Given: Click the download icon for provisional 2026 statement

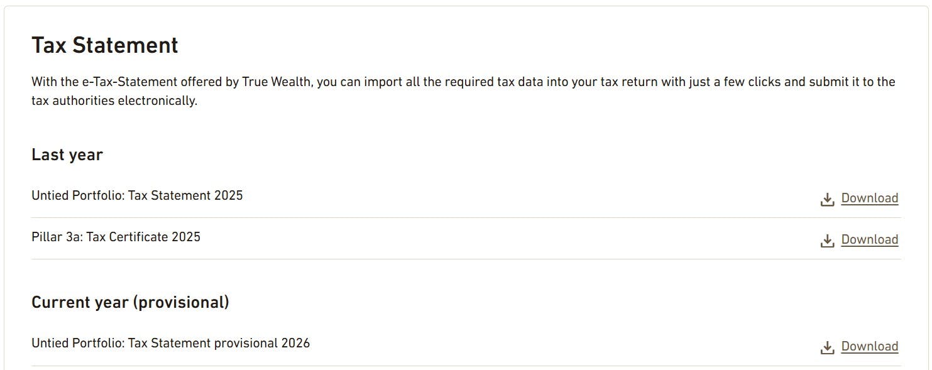Looking at the screenshot, I should coord(827,347).
